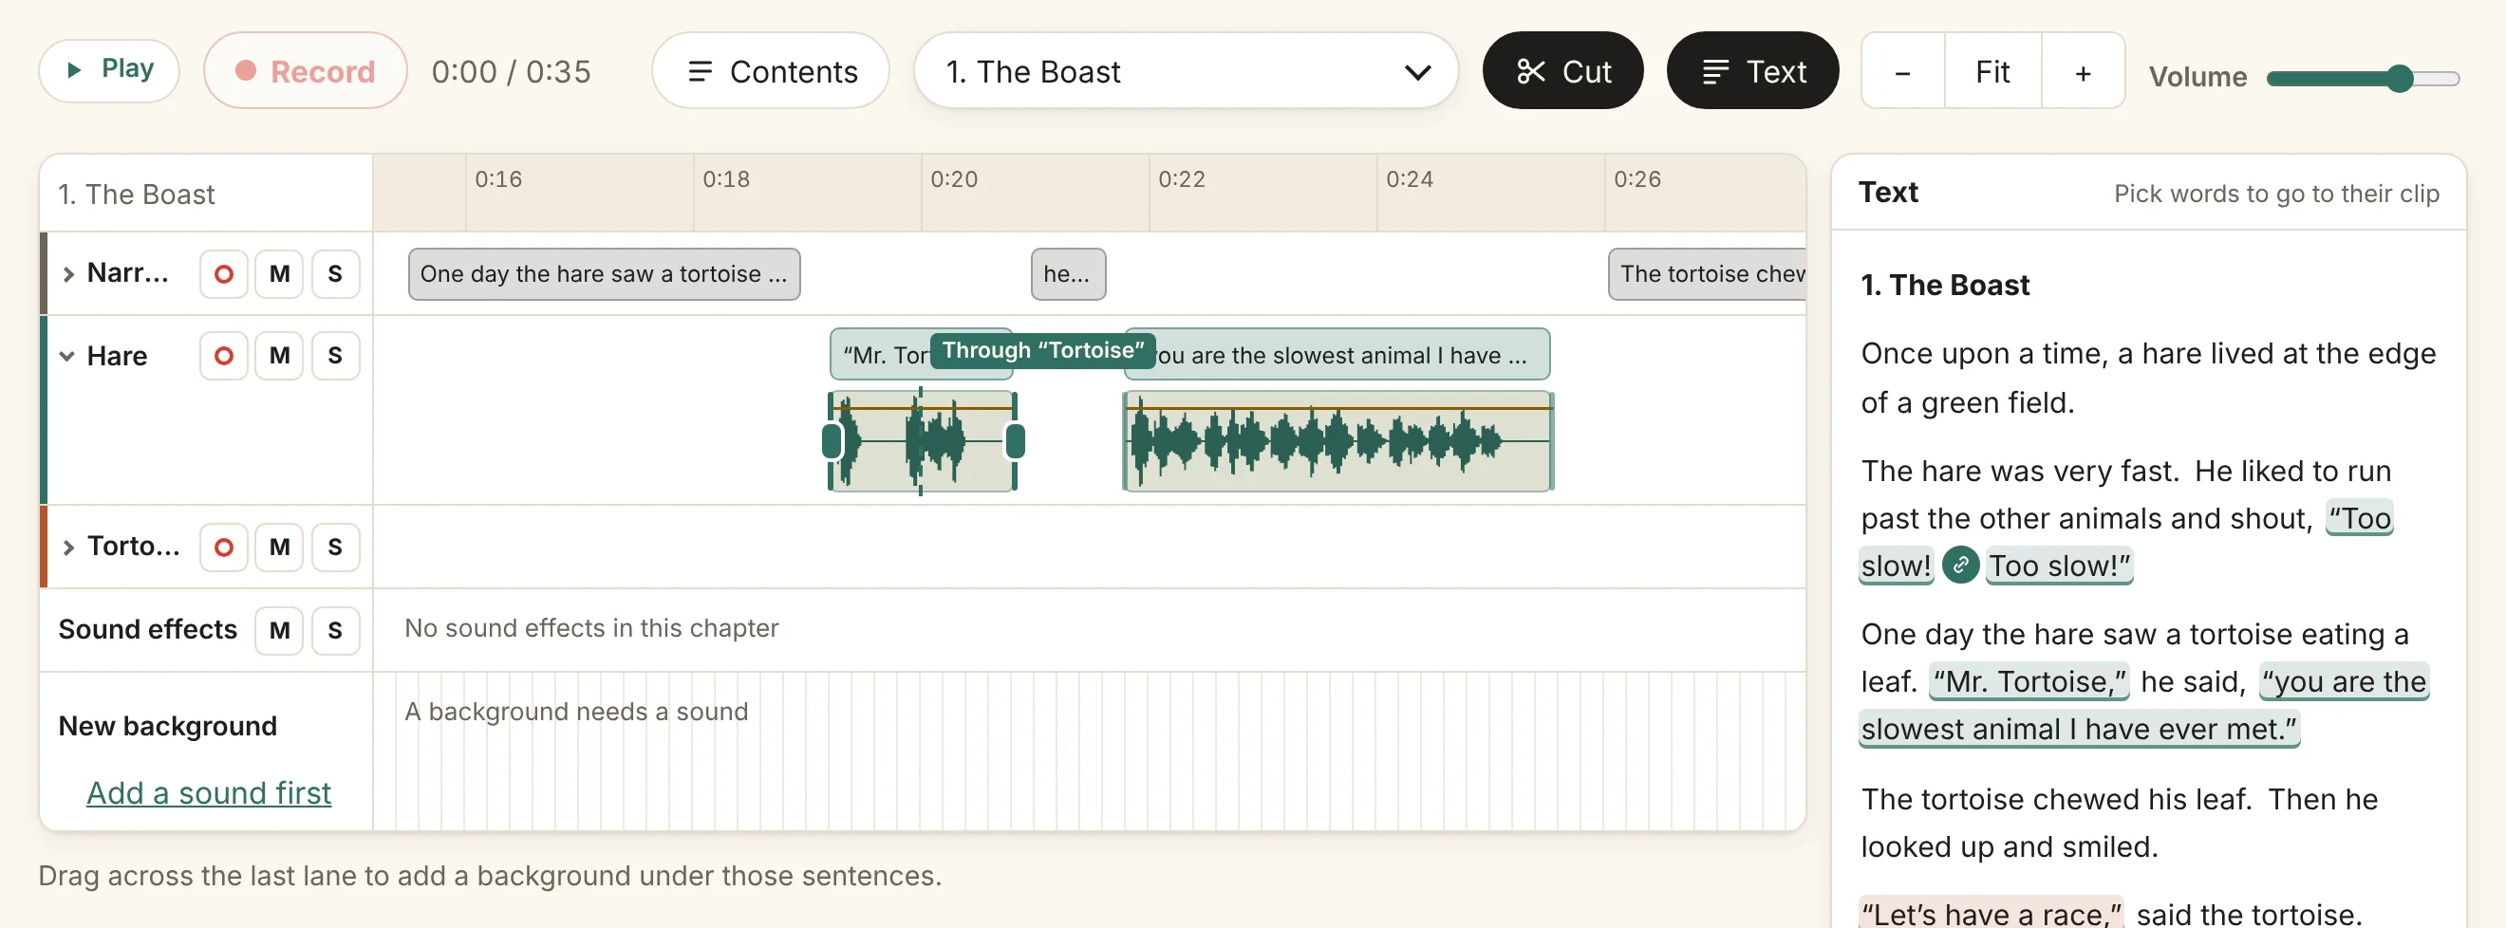Viewport: 2506px width, 928px height.
Task: Collapse the Hare track
Action: pyautogui.click(x=67, y=356)
